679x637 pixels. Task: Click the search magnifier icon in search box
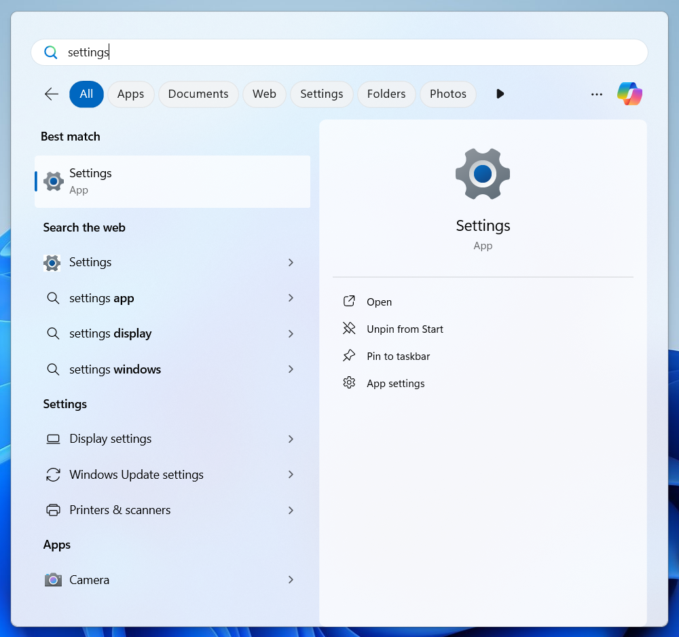coord(51,52)
